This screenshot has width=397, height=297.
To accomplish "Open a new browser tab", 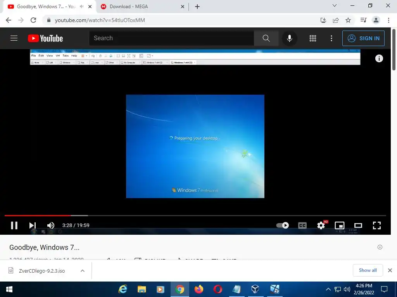I will click(x=197, y=7).
